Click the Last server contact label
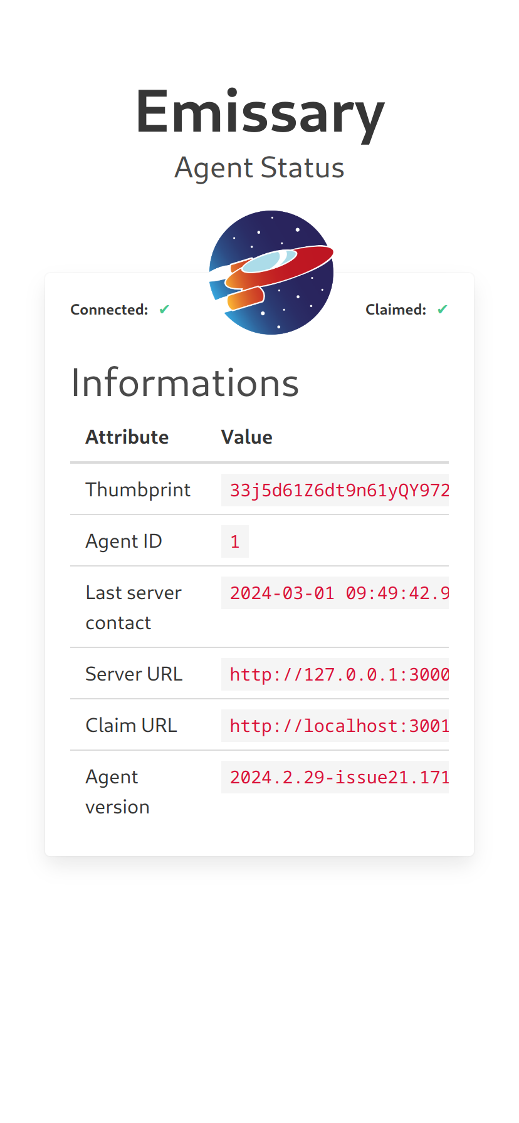This screenshot has width=519, height=1123. point(134,607)
